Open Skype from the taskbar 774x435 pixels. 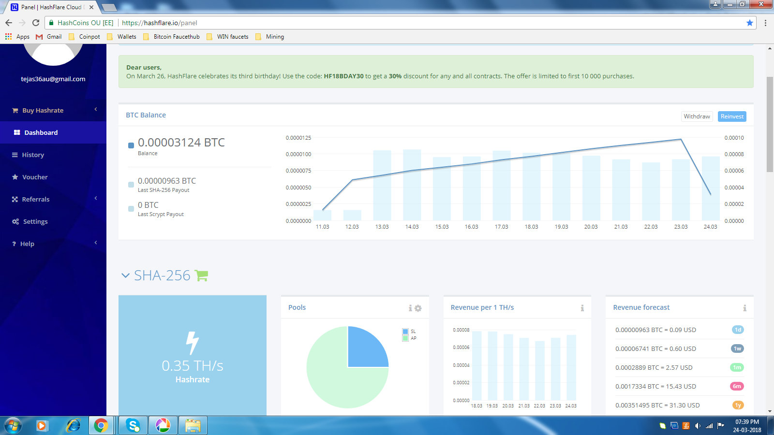(133, 425)
